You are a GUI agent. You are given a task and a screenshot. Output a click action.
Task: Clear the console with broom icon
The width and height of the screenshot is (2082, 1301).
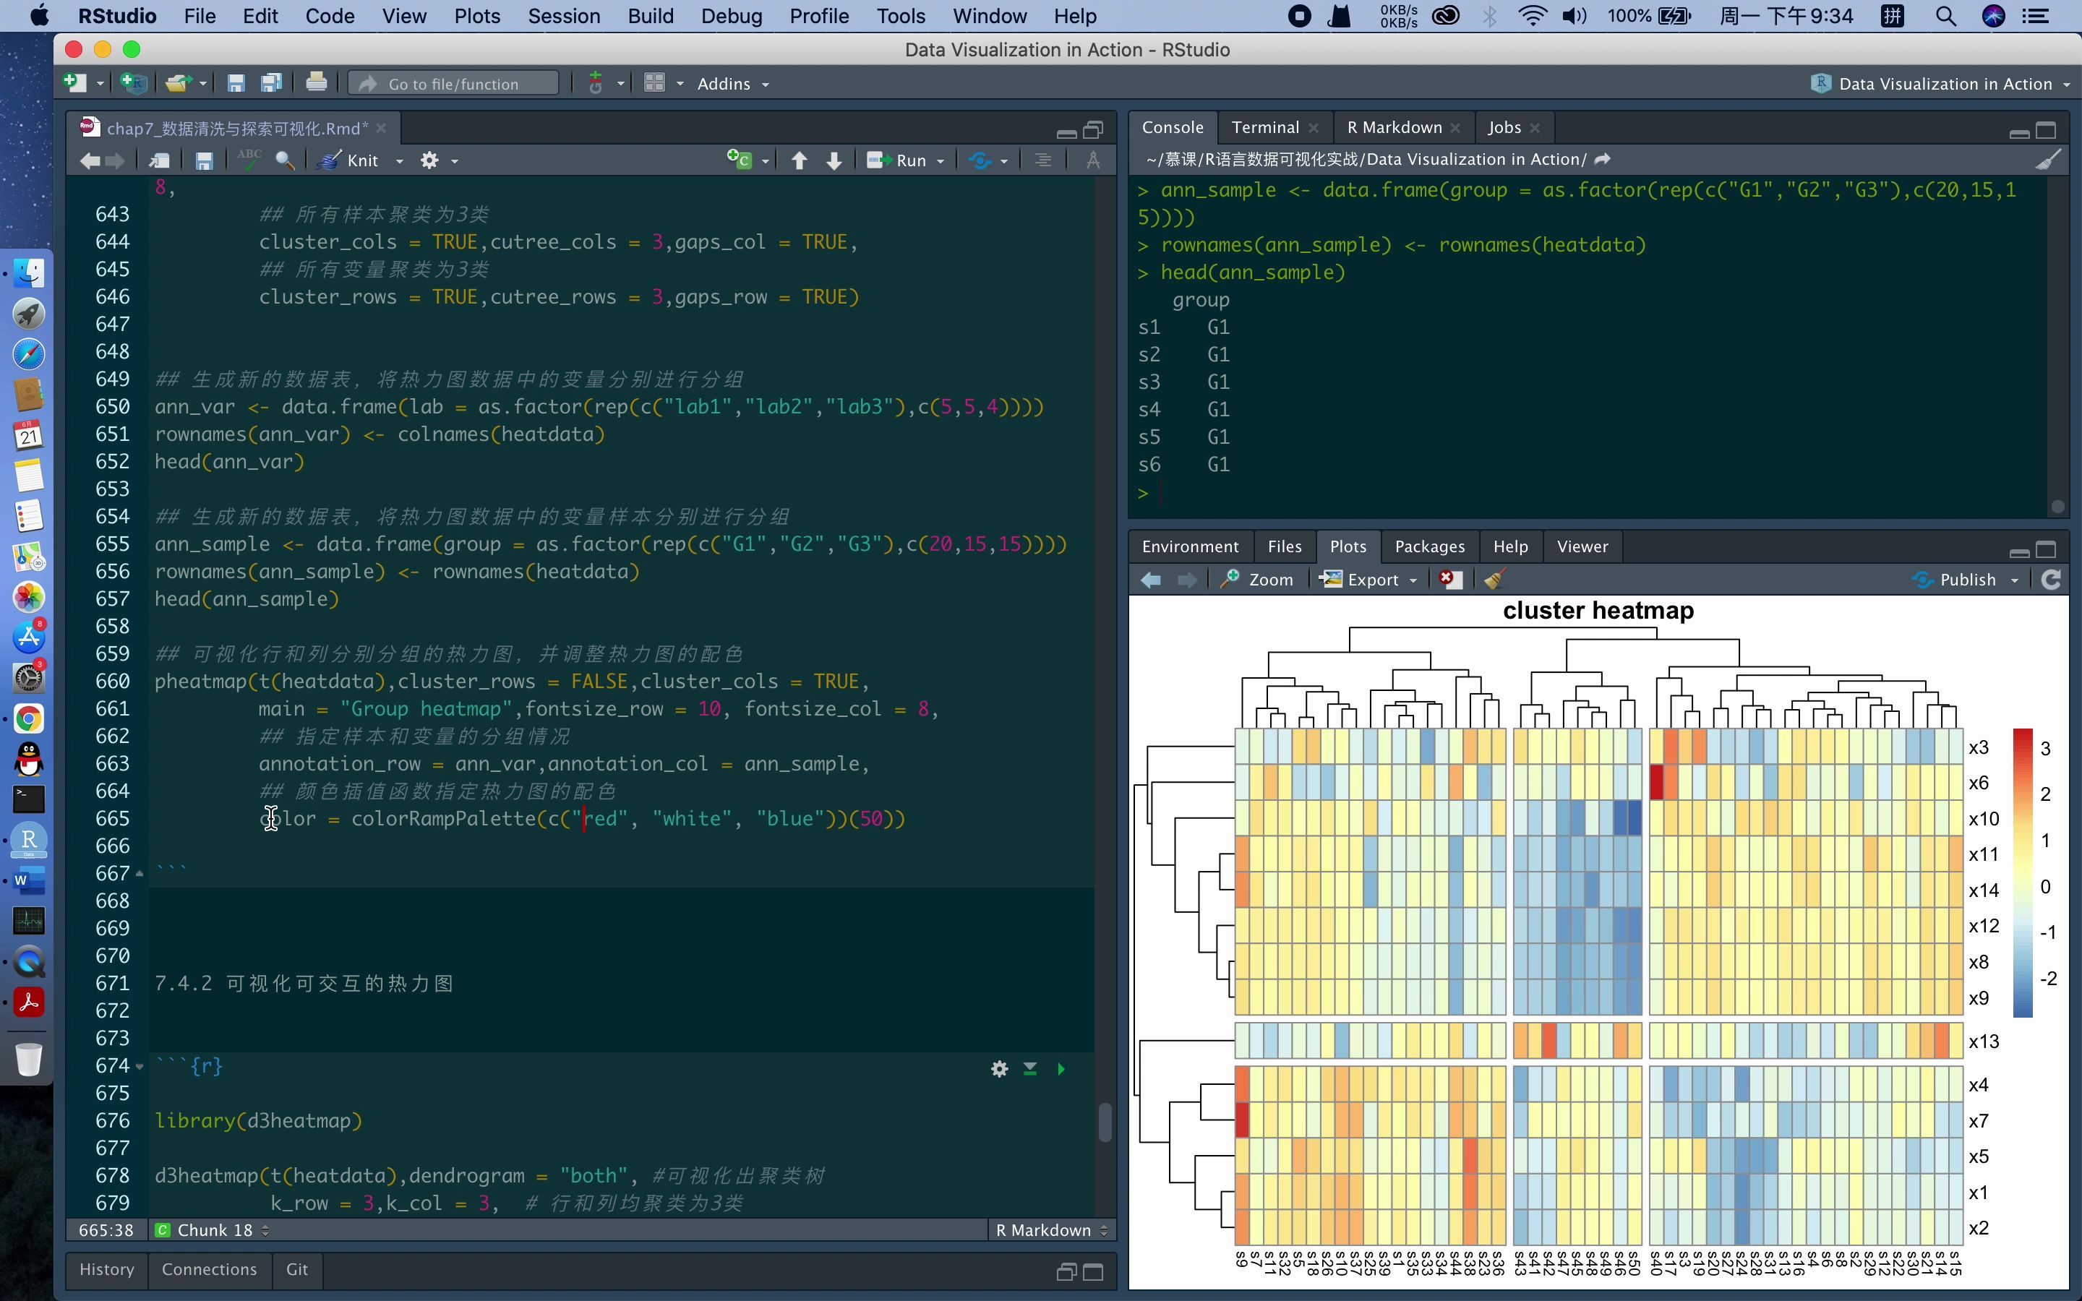coord(2049,159)
